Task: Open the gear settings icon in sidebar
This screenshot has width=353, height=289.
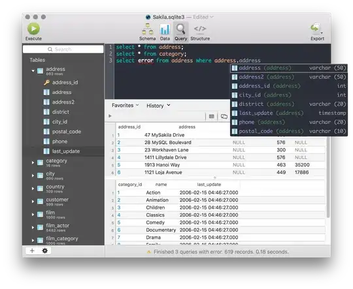Action: pyautogui.click(x=45, y=251)
